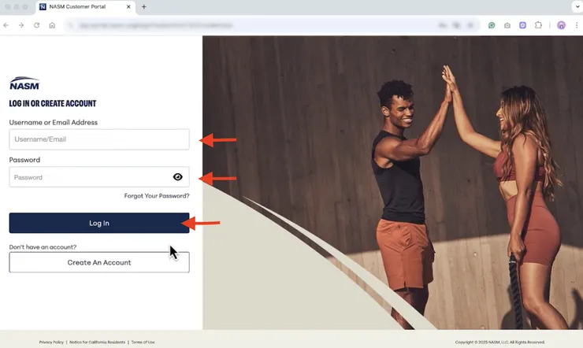Screen dimensions: 583x348
Task: Click the "LOG IN OR CREATE ACCOUNT" heading
Action: pyautogui.click(x=53, y=104)
